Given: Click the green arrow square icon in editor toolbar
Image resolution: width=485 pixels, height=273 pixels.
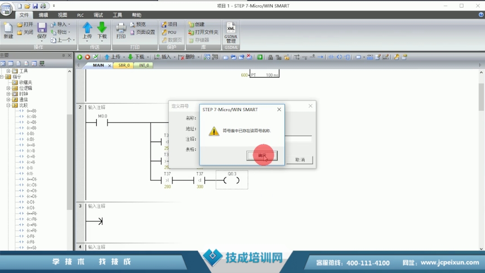Looking at the screenshot, I should 260,57.
